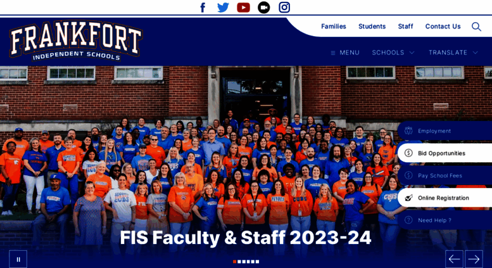Select the first orange slide indicator dot

click(x=234, y=262)
